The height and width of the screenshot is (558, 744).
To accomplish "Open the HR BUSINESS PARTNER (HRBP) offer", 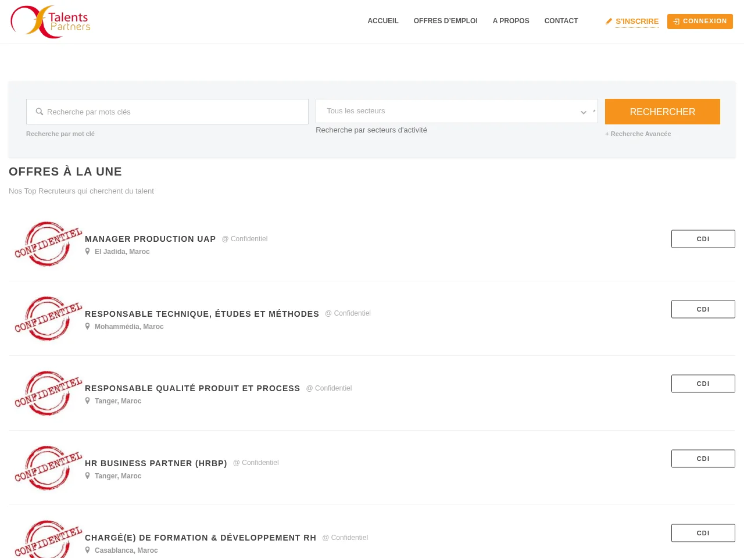I will click(x=156, y=463).
